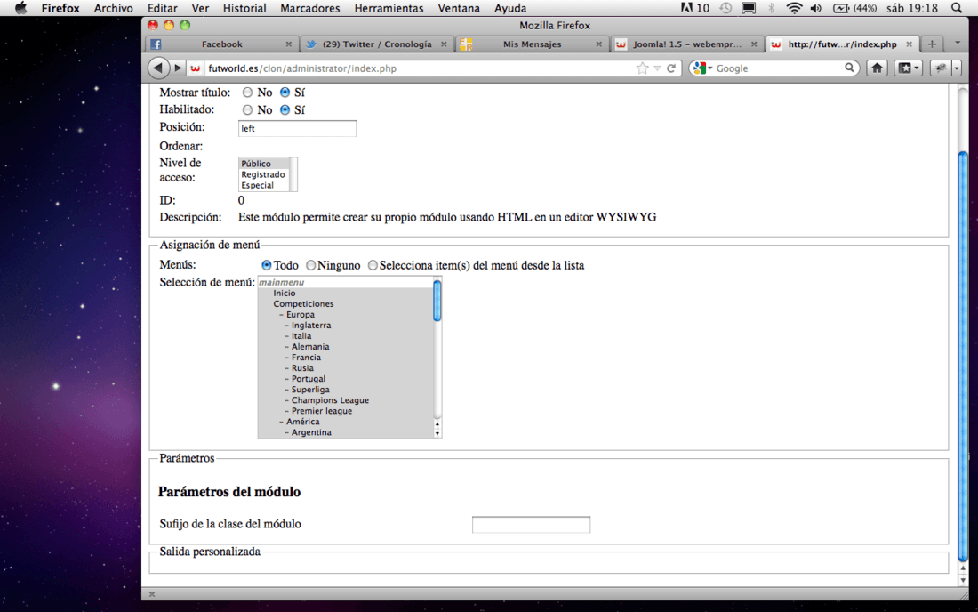Switch to the Mis Mensajes tab

[532, 44]
